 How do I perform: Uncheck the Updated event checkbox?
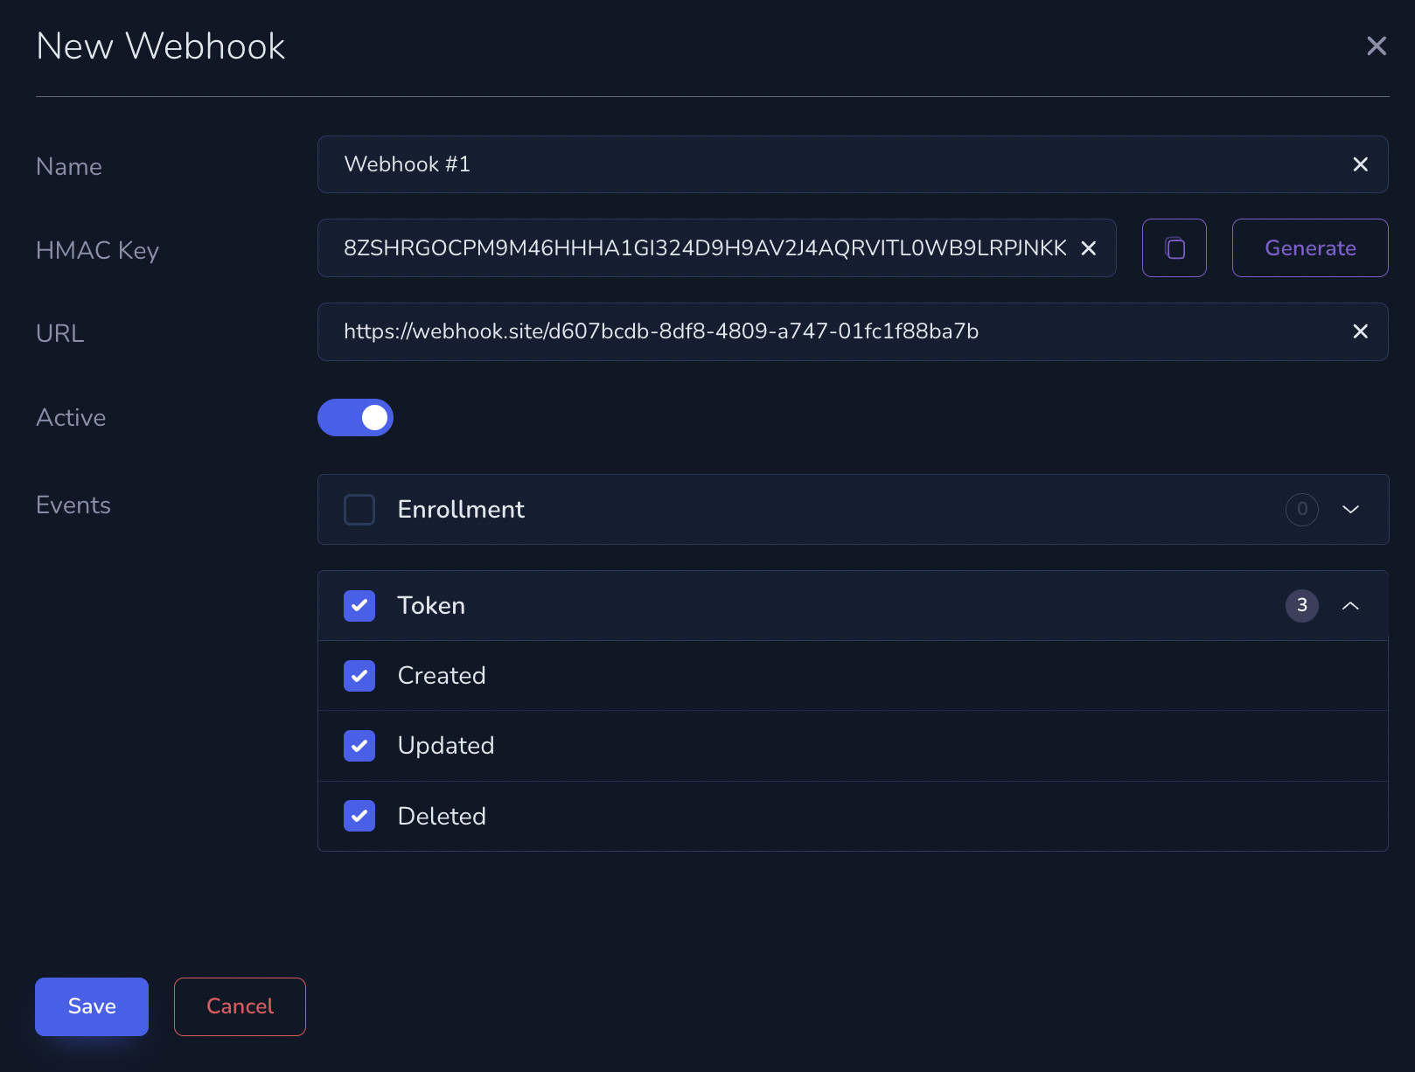pos(359,745)
